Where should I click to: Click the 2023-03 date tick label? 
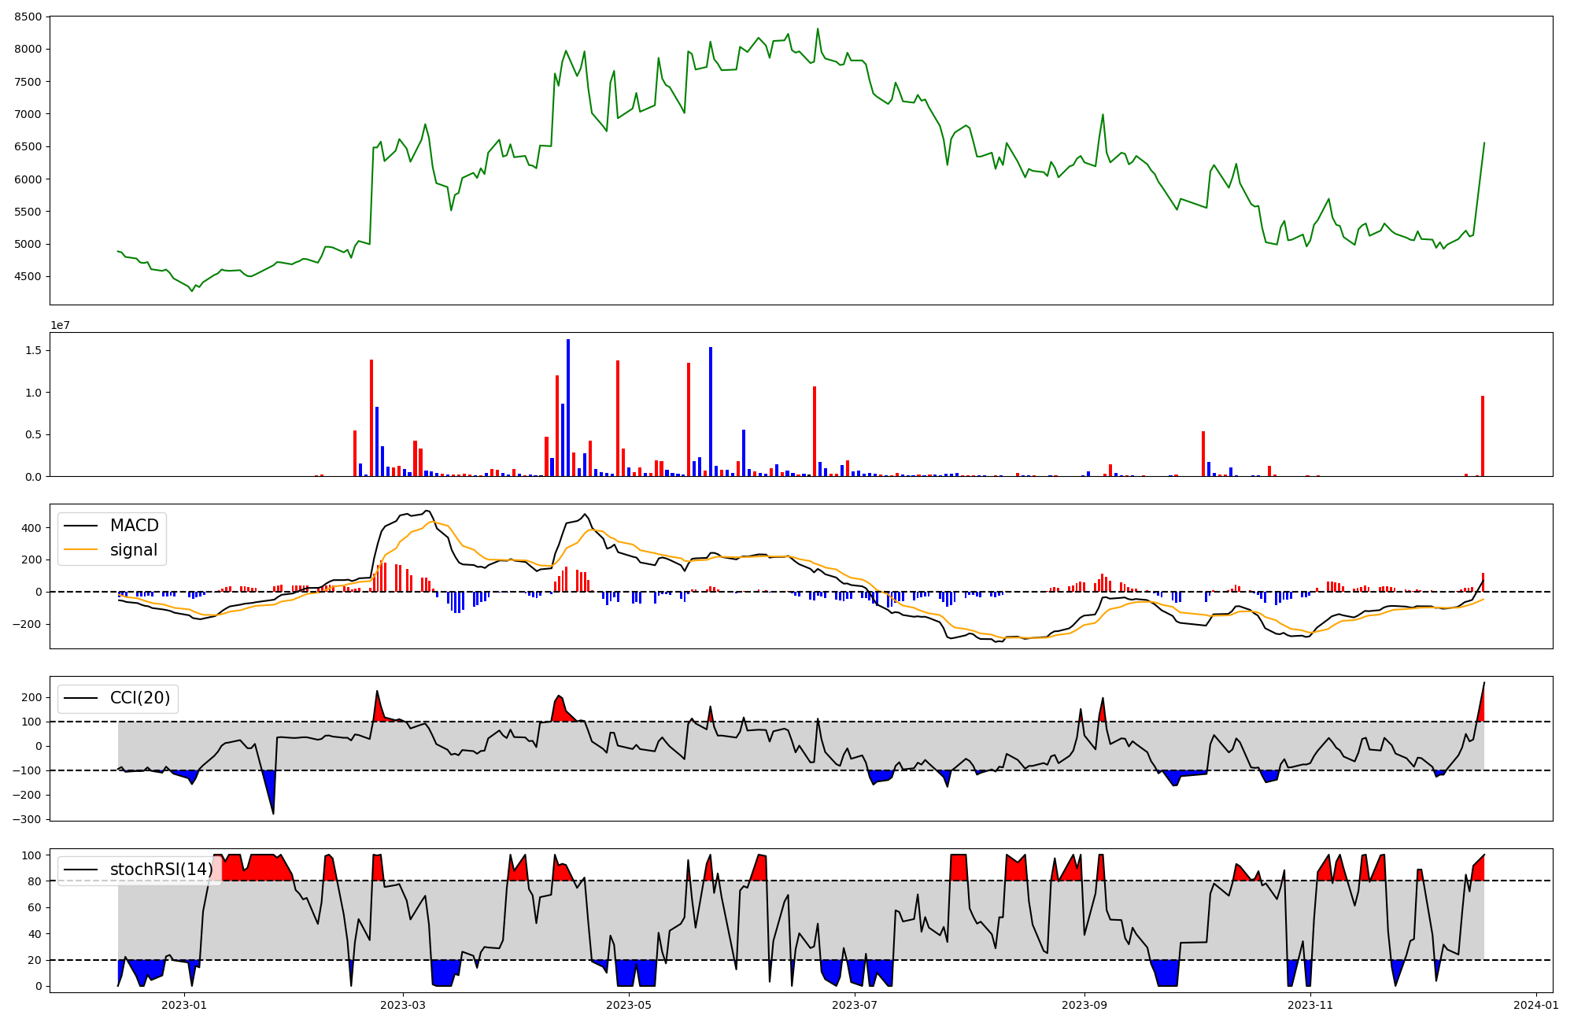(x=403, y=1005)
